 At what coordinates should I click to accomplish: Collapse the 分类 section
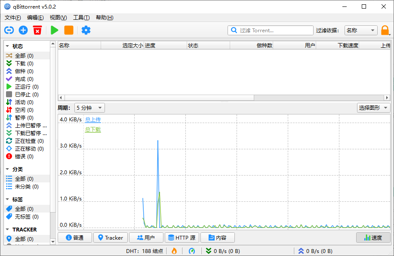pos(8,170)
